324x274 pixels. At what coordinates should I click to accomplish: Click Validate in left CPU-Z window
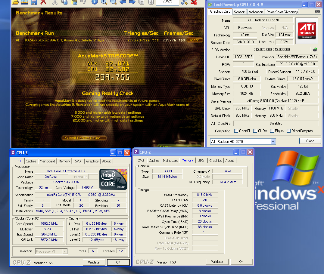[x=94, y=262]
